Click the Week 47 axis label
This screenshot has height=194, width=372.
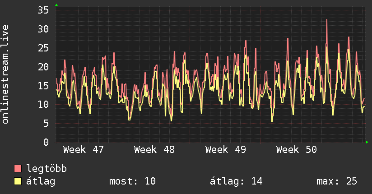tap(83, 150)
